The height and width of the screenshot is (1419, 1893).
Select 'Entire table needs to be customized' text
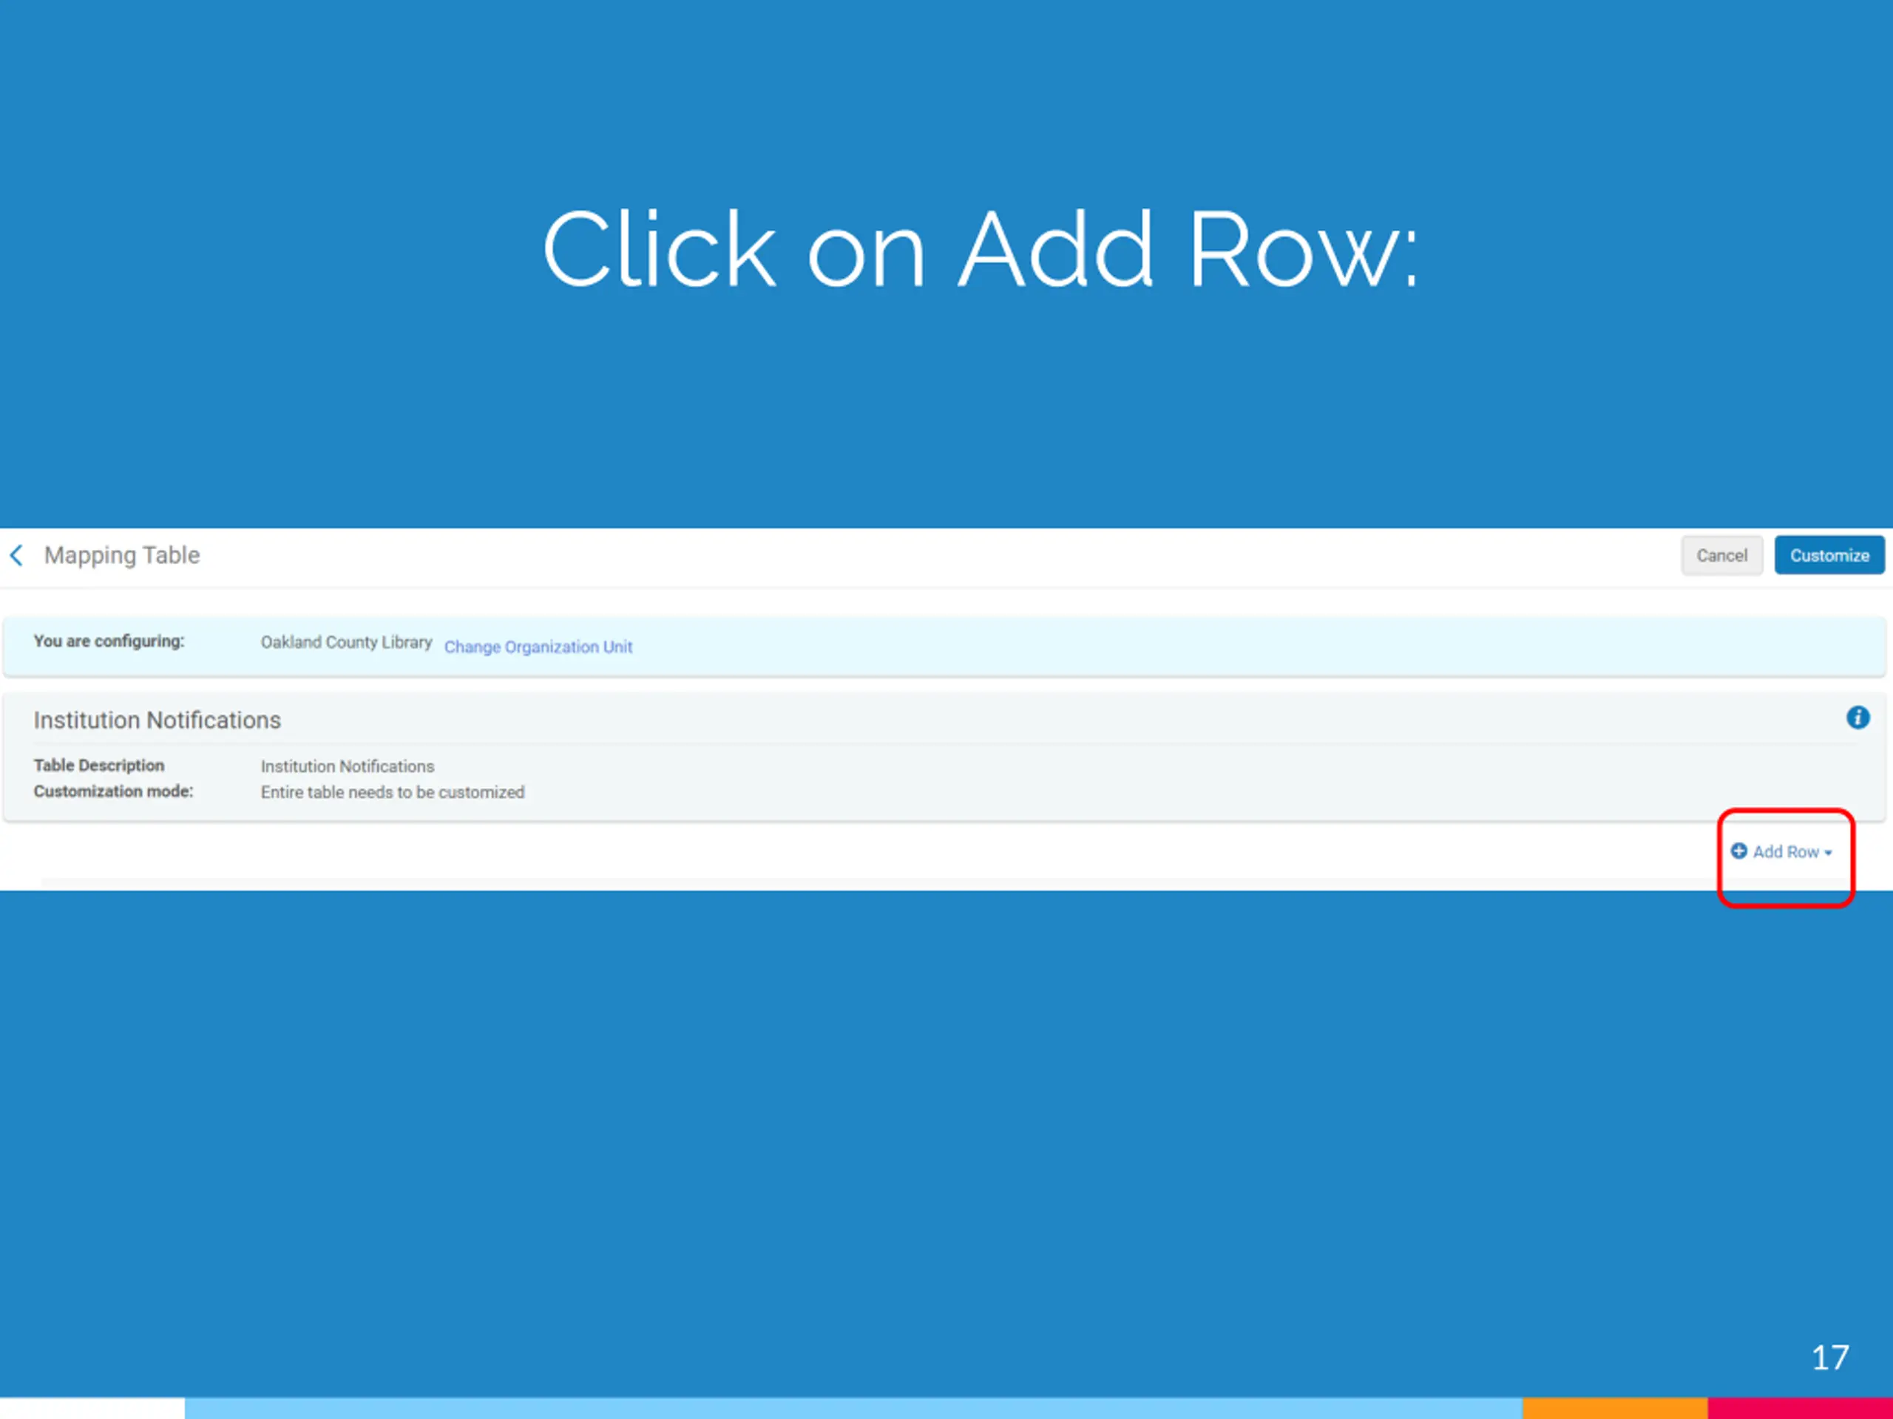[x=393, y=792]
